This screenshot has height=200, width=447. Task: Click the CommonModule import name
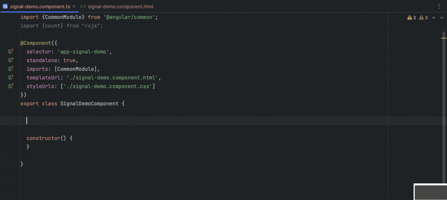click(63, 17)
